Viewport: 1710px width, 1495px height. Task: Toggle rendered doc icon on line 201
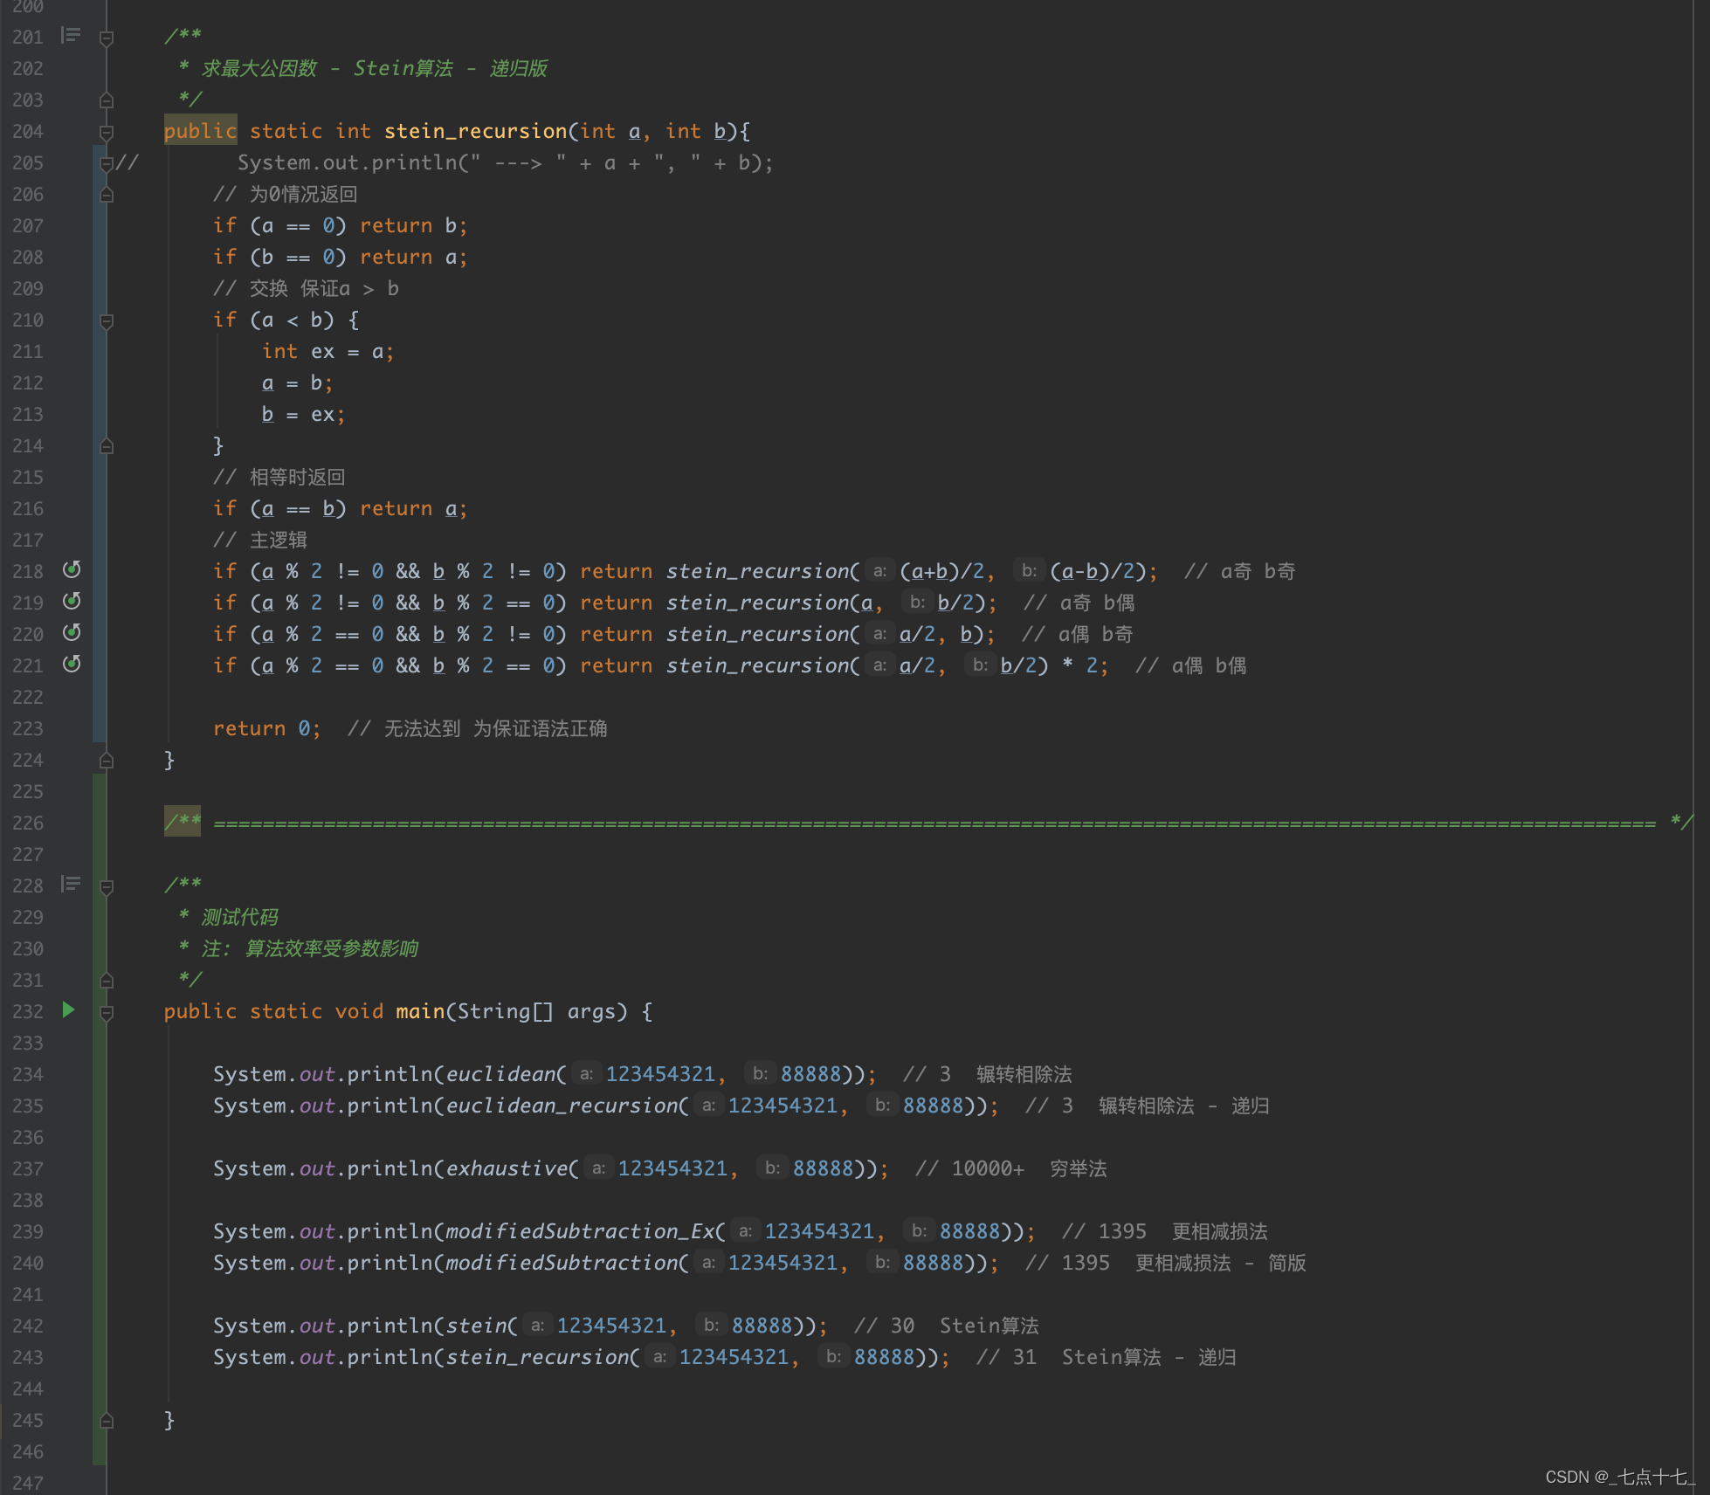tap(71, 36)
